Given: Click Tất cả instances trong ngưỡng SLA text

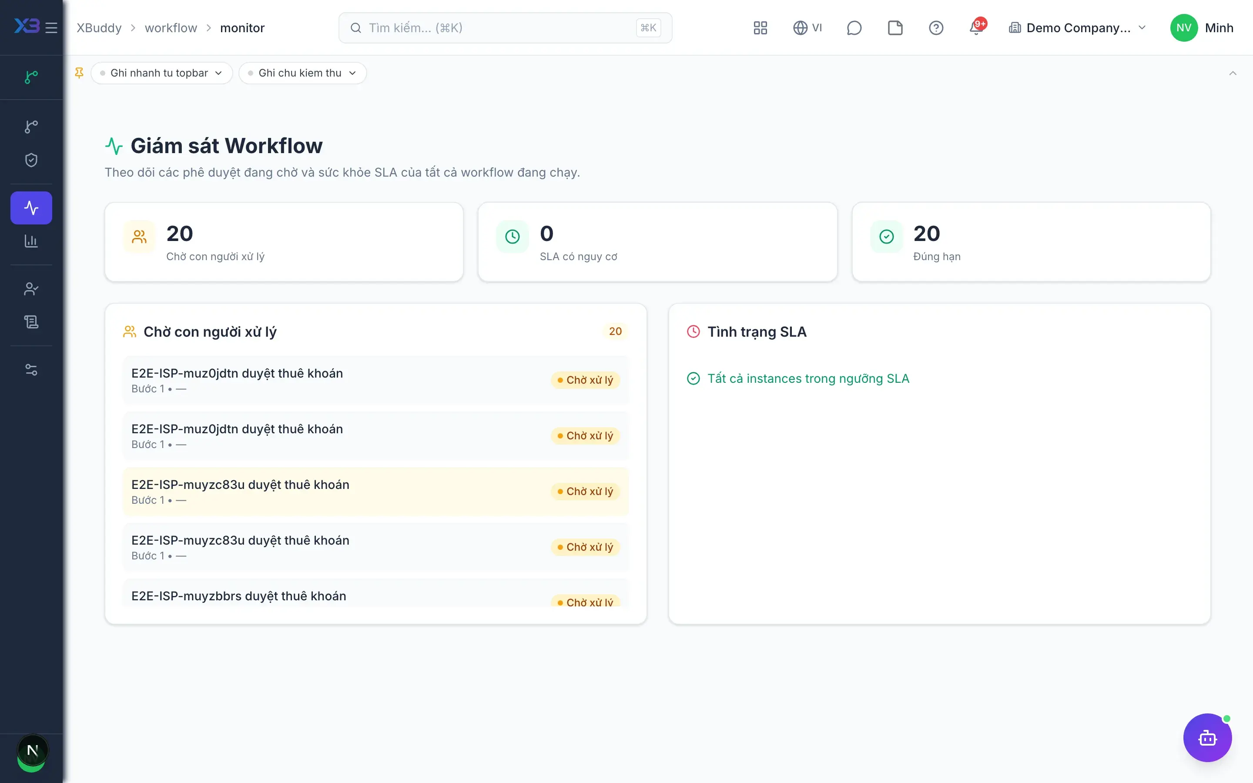Looking at the screenshot, I should tap(808, 378).
